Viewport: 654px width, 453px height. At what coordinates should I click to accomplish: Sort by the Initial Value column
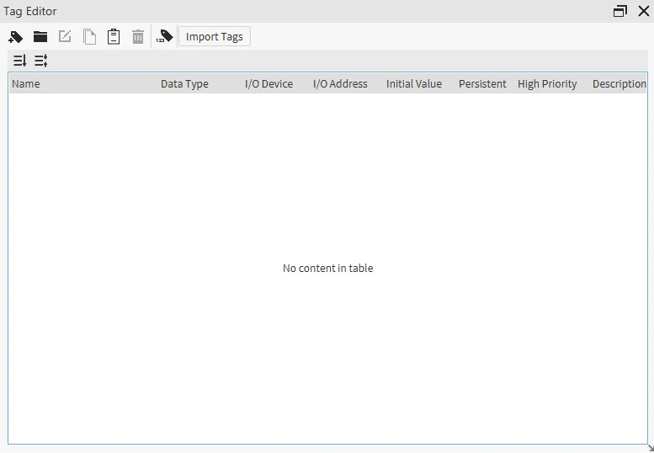(x=413, y=84)
